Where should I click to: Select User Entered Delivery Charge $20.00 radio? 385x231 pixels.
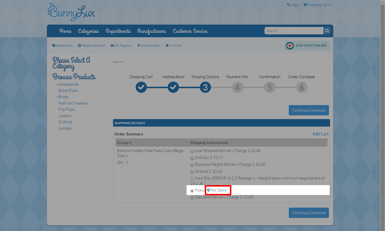tap(192, 151)
